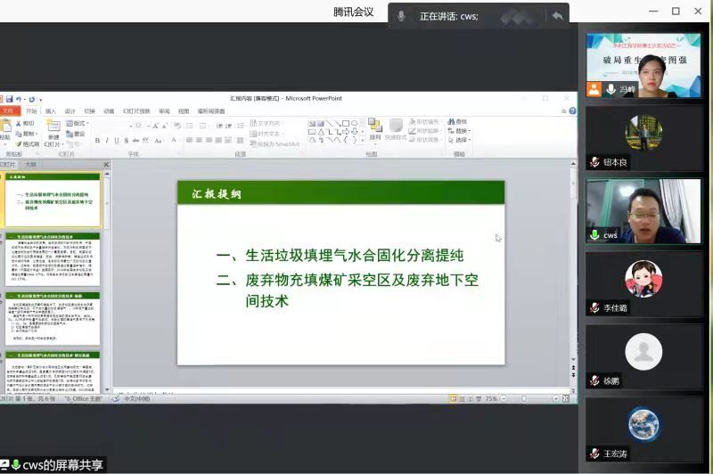Click the Reset (重设) slide button

(78, 134)
